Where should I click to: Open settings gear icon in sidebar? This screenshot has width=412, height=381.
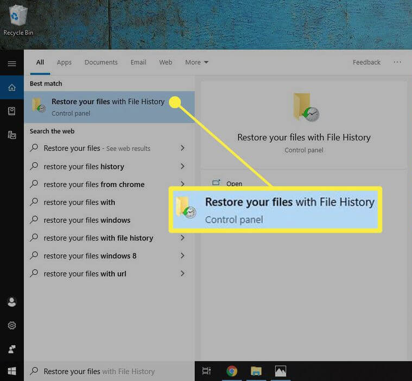[11, 325]
